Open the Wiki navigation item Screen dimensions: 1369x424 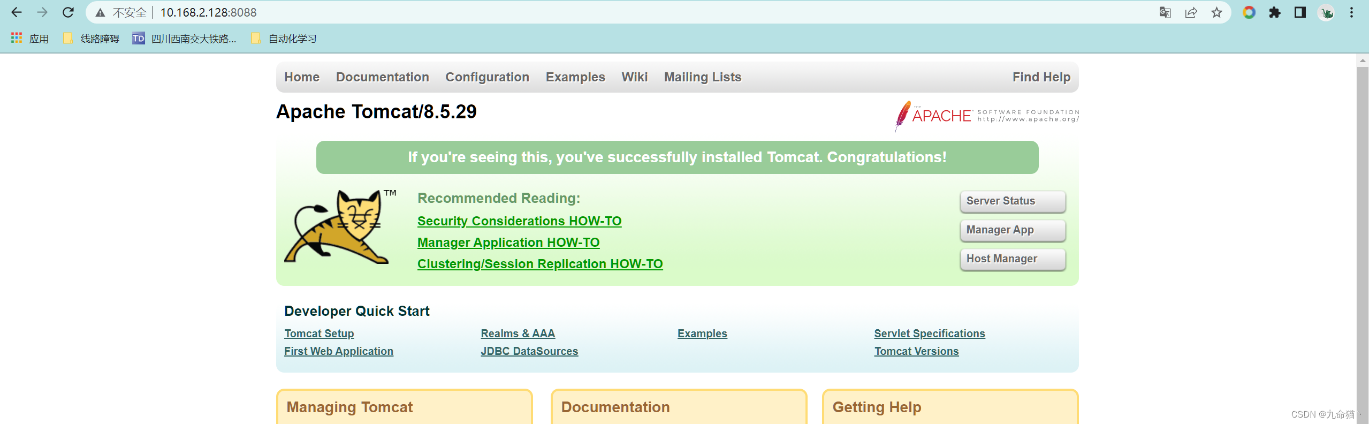pyautogui.click(x=634, y=77)
